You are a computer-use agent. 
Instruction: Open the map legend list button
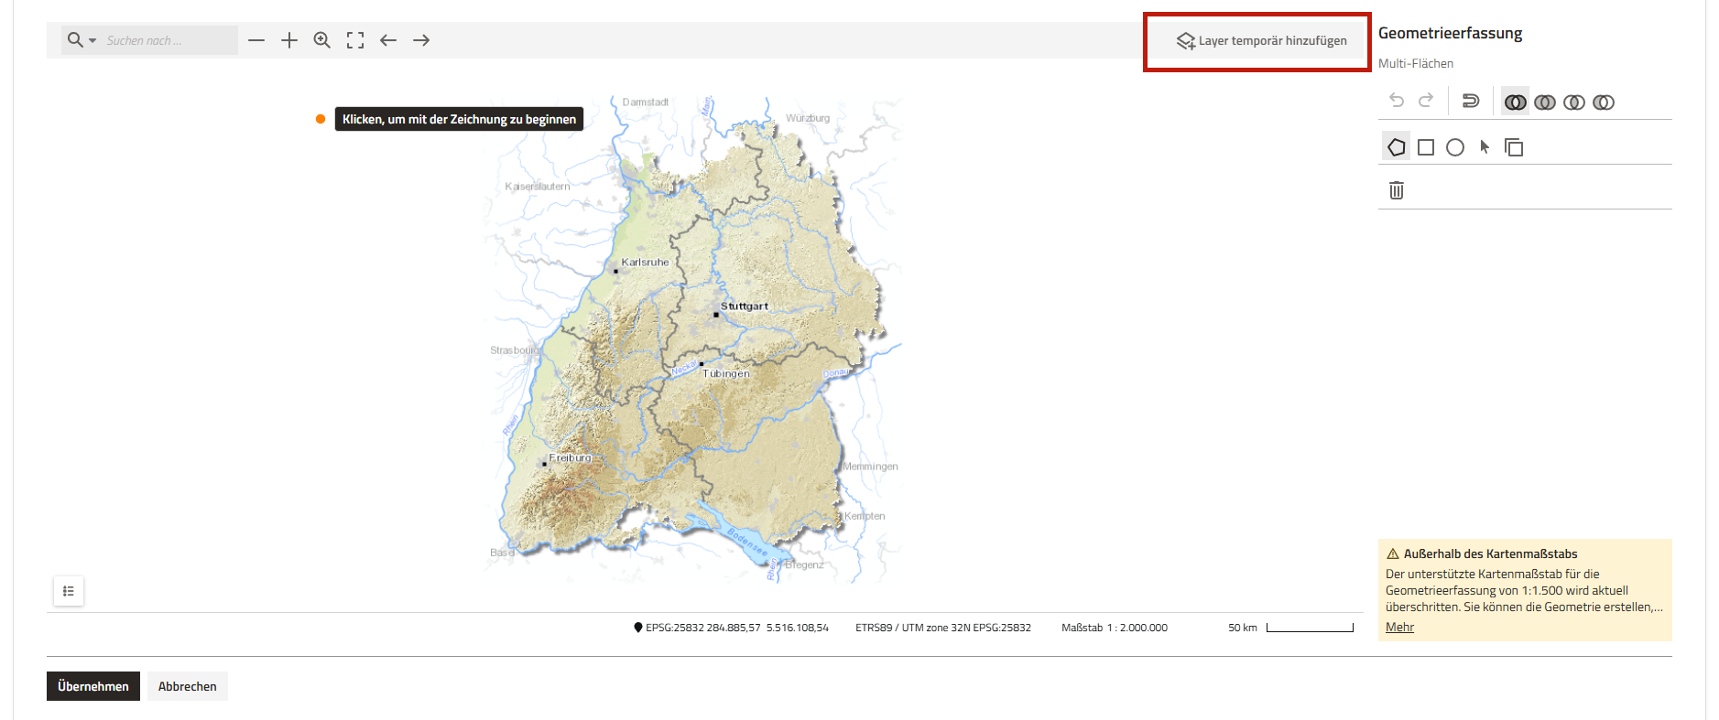tap(69, 591)
